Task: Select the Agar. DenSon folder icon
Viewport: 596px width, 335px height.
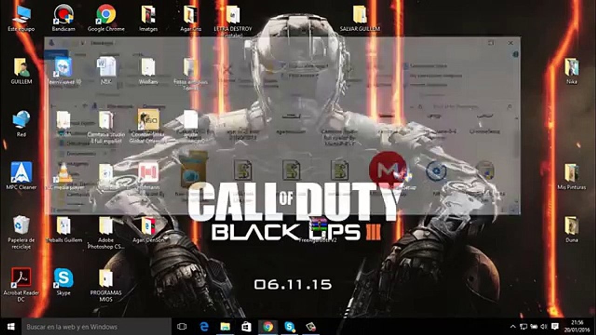Action: (149, 229)
